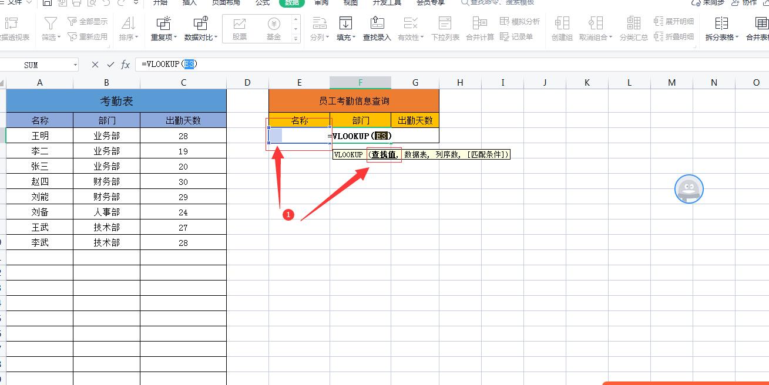Open 模拟分析 what-if analysis
Viewport: 769px width, 385px height.
click(520, 22)
